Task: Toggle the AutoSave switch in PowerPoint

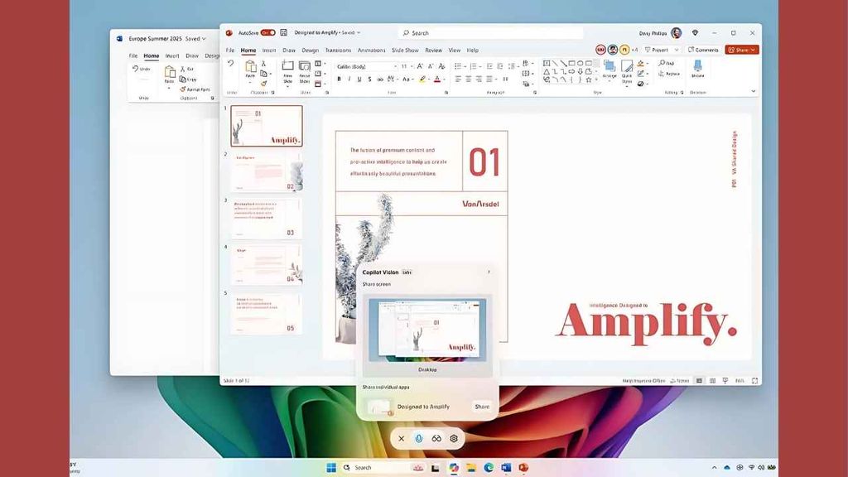Action: click(267, 33)
